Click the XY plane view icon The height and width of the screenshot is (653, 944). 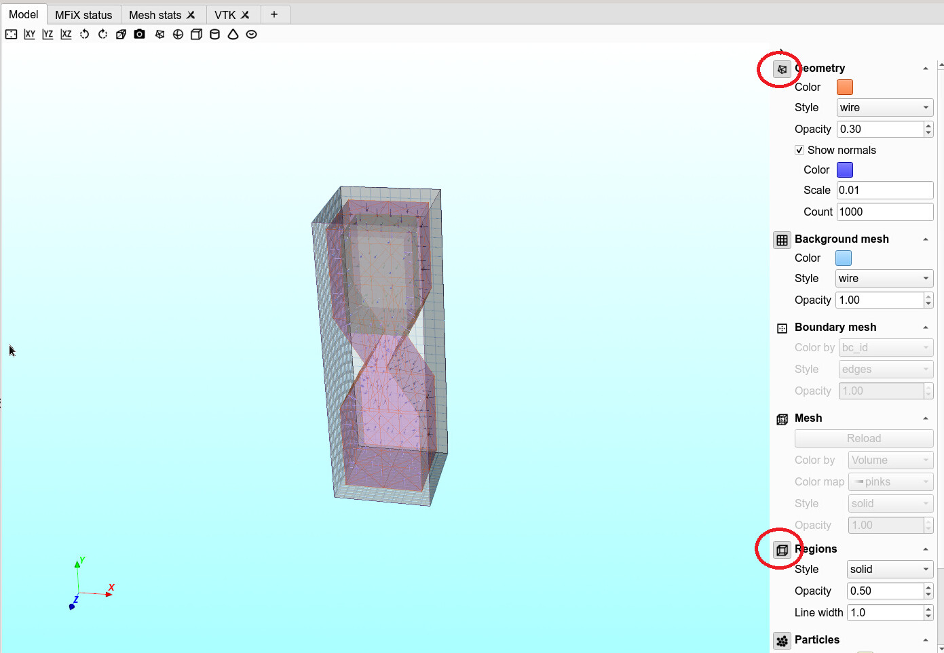[29, 34]
